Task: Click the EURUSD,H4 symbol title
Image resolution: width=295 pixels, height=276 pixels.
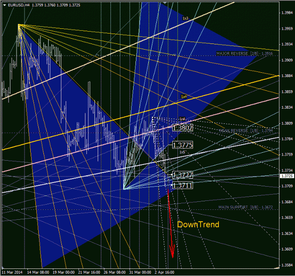Action: point(19,5)
